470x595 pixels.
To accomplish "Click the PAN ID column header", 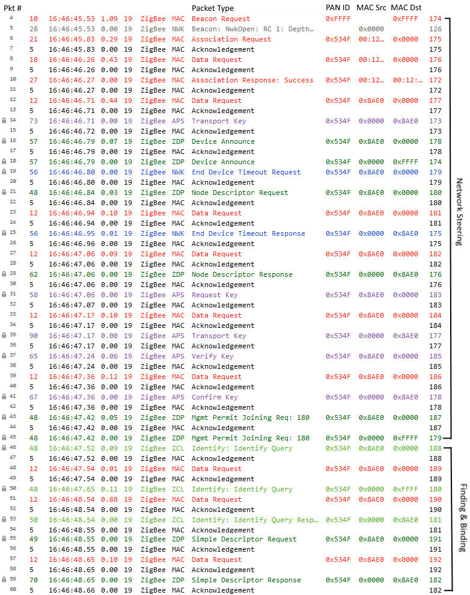I will (337, 8).
